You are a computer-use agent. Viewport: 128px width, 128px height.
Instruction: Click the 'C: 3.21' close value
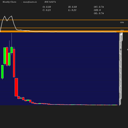[47, 10]
